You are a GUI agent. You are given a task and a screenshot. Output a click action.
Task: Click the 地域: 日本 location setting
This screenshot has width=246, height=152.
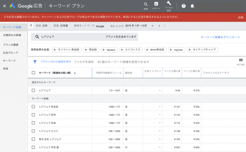coord(41,25)
